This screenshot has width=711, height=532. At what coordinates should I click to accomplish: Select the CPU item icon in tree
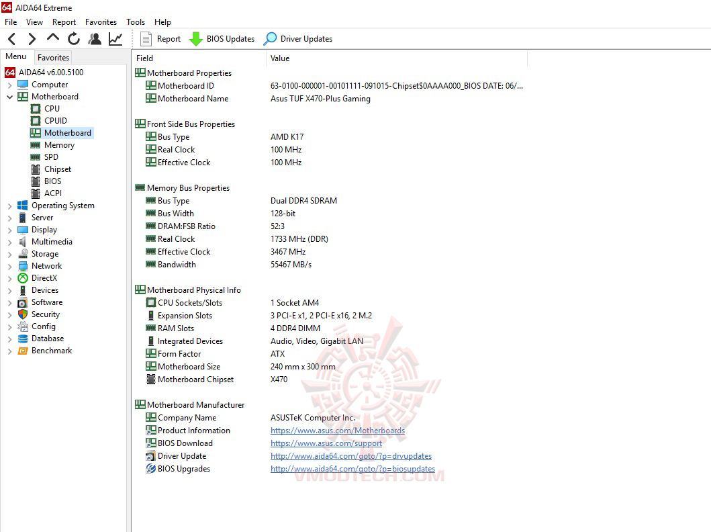click(x=36, y=109)
